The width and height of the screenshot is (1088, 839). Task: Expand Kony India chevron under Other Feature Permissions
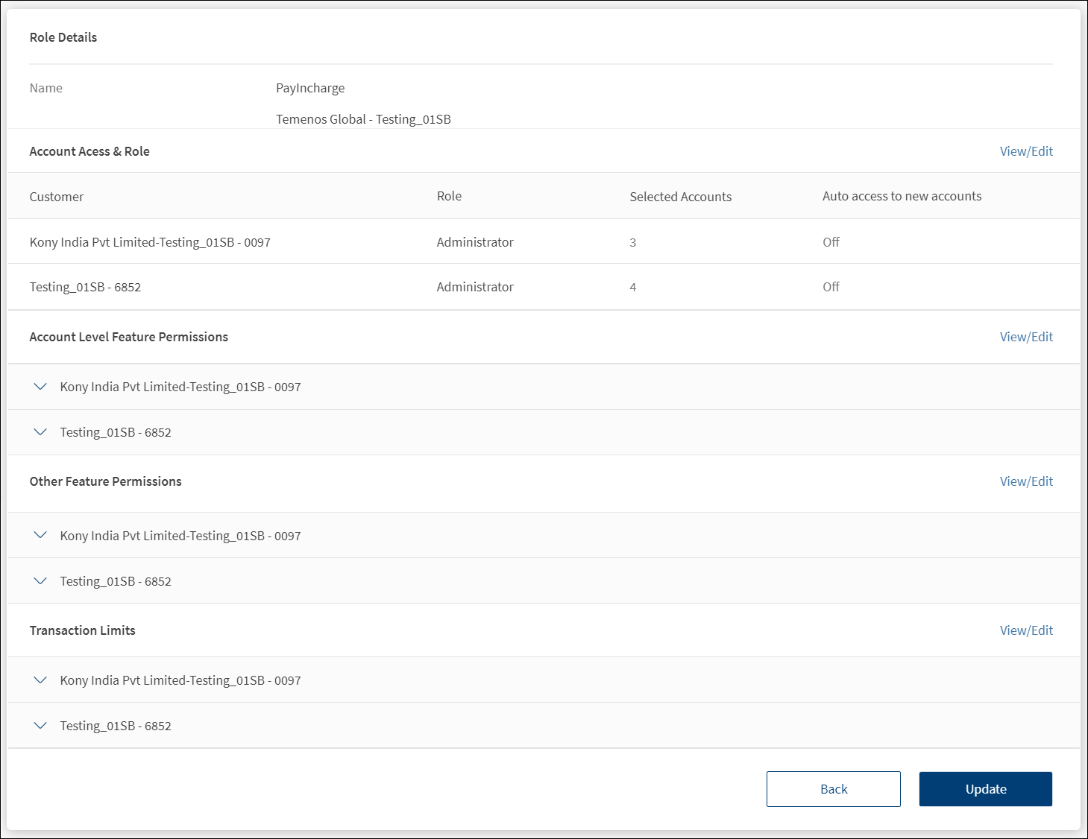[40, 536]
